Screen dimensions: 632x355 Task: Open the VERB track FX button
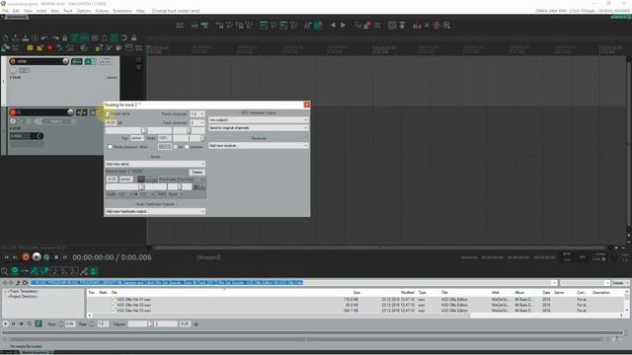(x=89, y=61)
